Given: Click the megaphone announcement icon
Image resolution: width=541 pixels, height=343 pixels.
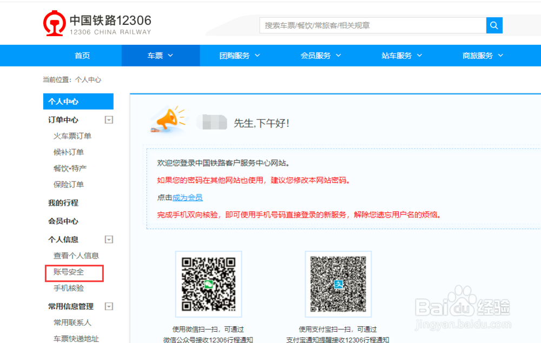Looking at the screenshot, I should (167, 120).
